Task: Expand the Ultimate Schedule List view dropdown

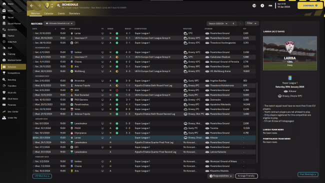Action: tap(59, 23)
